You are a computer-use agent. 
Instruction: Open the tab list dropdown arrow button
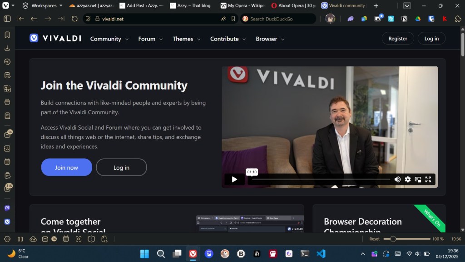point(407,5)
